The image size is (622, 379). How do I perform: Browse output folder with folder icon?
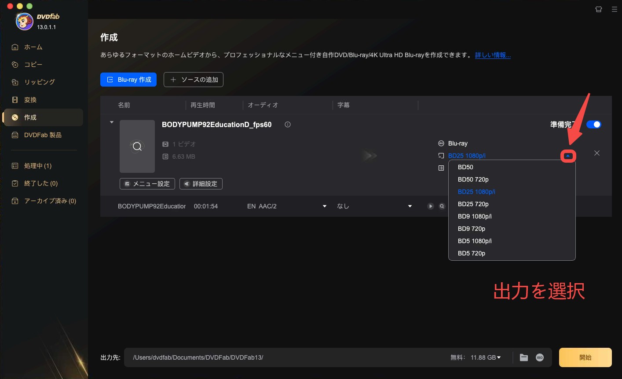tap(524, 357)
